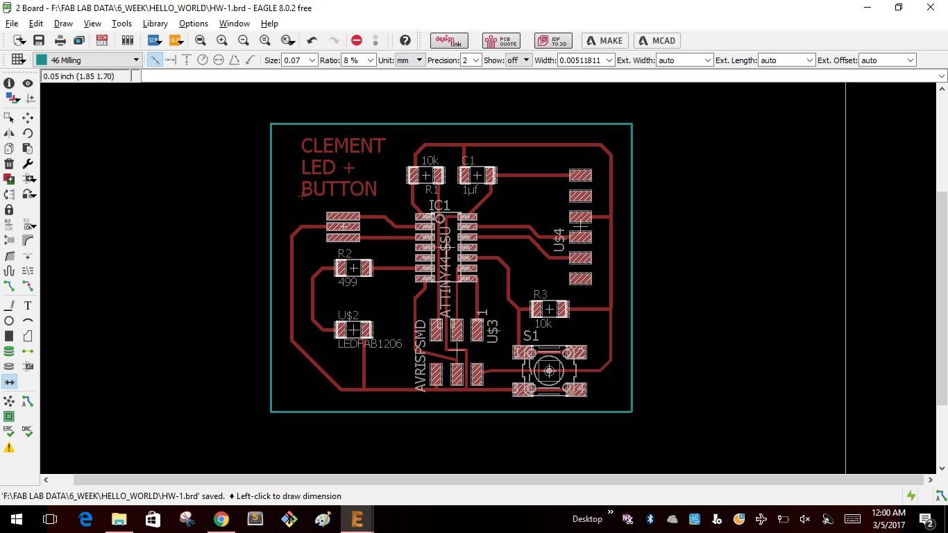Expand the Unit mm dropdown
The height and width of the screenshot is (533, 948).
(409, 60)
